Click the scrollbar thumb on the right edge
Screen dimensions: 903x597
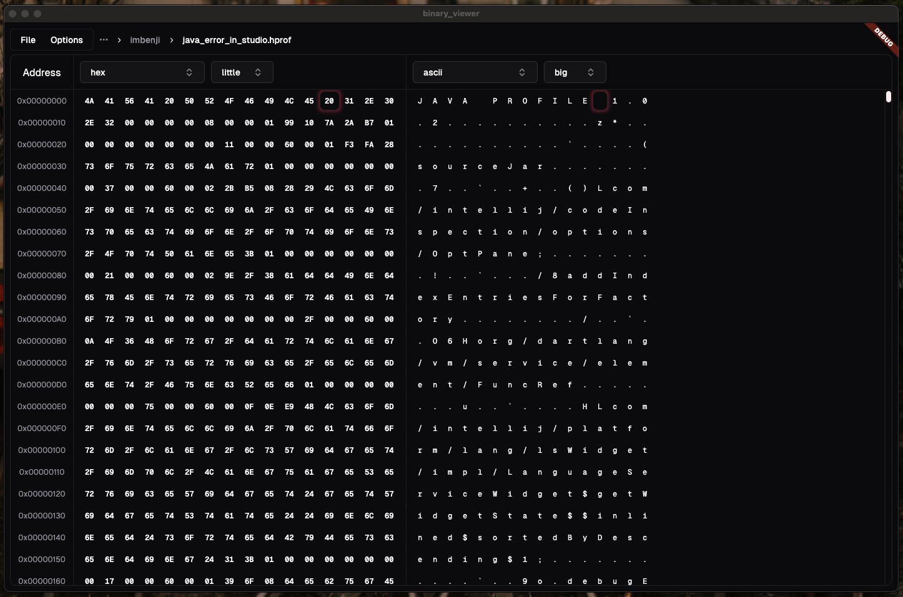coord(889,97)
